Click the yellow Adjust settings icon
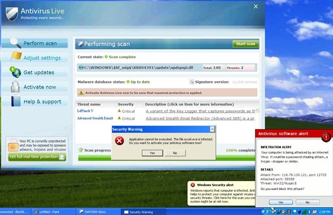The height and width of the screenshot is (215, 333). 16,56
